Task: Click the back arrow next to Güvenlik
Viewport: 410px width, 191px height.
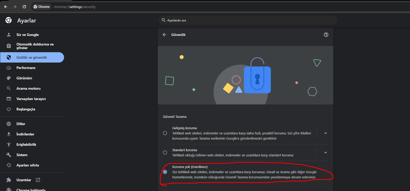Action: 164,35
